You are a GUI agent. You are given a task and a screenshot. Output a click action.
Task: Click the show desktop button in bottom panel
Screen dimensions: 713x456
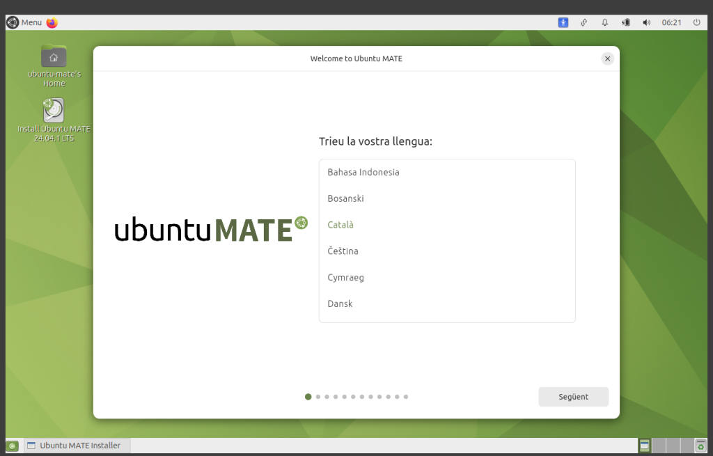point(13,446)
